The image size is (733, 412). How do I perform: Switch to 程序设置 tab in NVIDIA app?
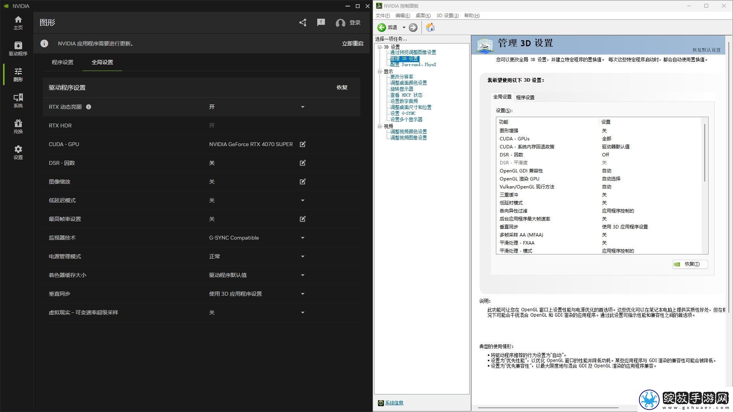63,62
